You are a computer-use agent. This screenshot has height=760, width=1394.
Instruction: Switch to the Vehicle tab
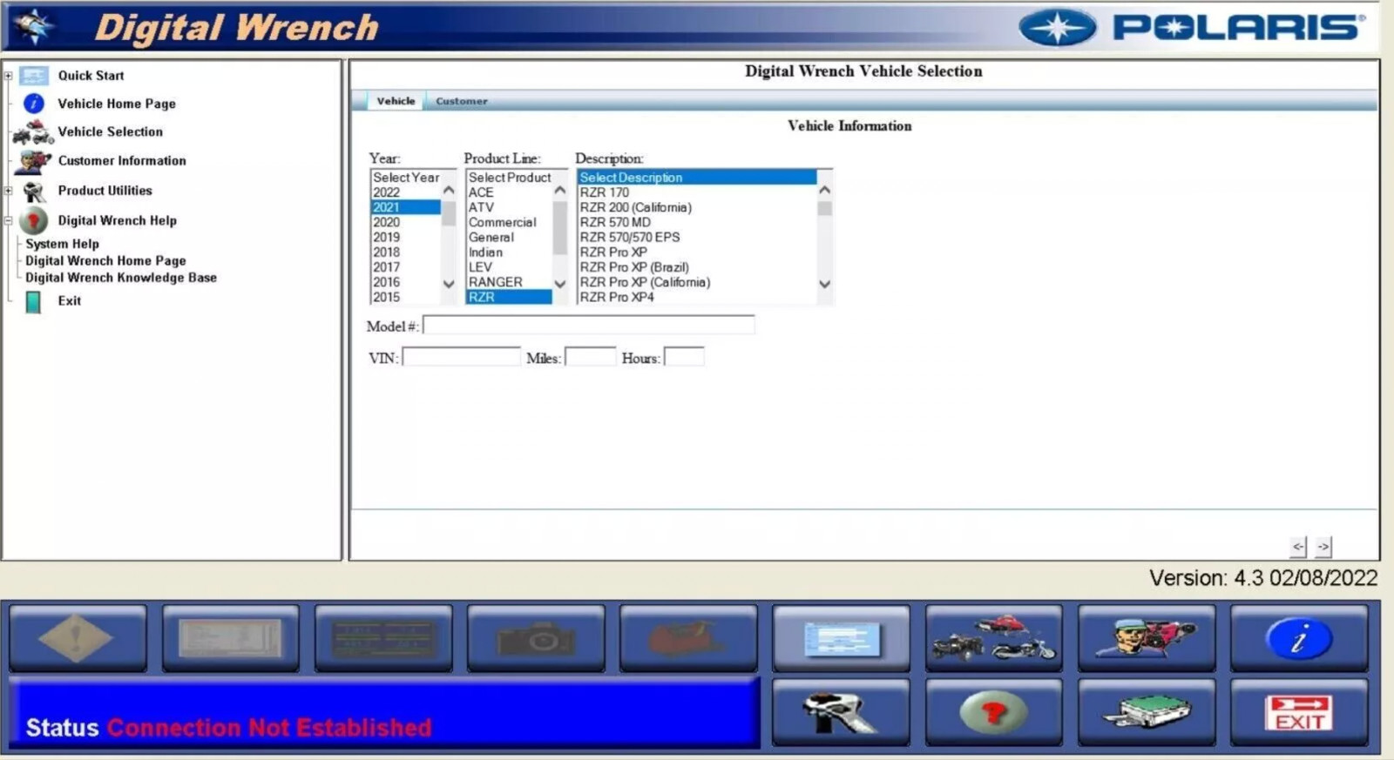coord(396,101)
